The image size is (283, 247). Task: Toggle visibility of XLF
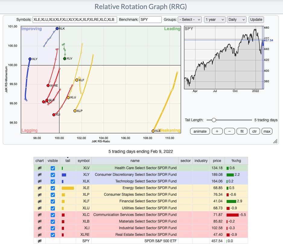(x=53, y=201)
